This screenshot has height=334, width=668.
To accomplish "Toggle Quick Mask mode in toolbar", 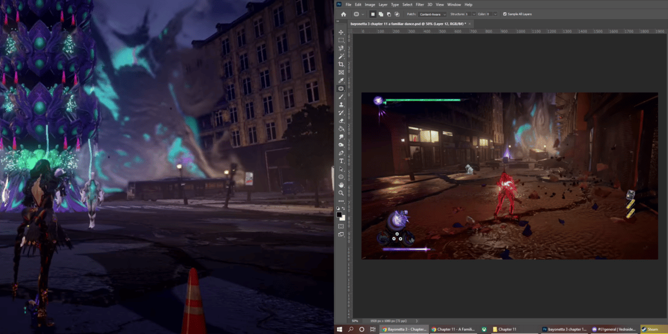I will click(x=341, y=226).
